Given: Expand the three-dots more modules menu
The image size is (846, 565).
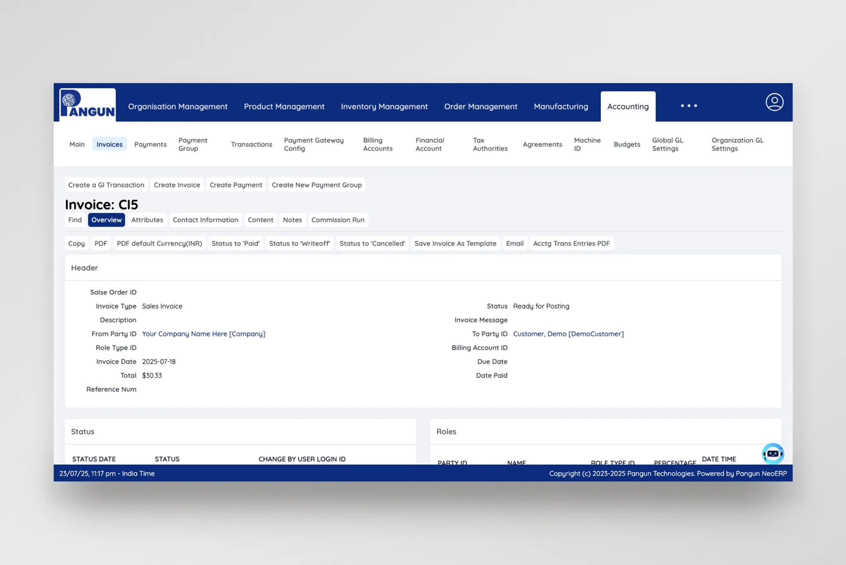Looking at the screenshot, I should [689, 106].
